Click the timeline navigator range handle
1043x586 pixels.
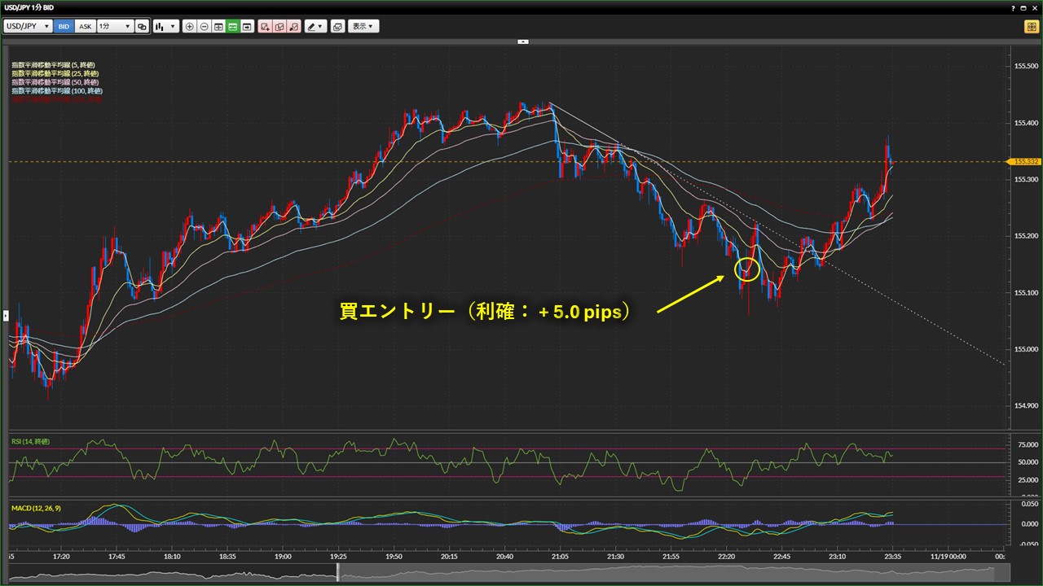(x=338, y=576)
